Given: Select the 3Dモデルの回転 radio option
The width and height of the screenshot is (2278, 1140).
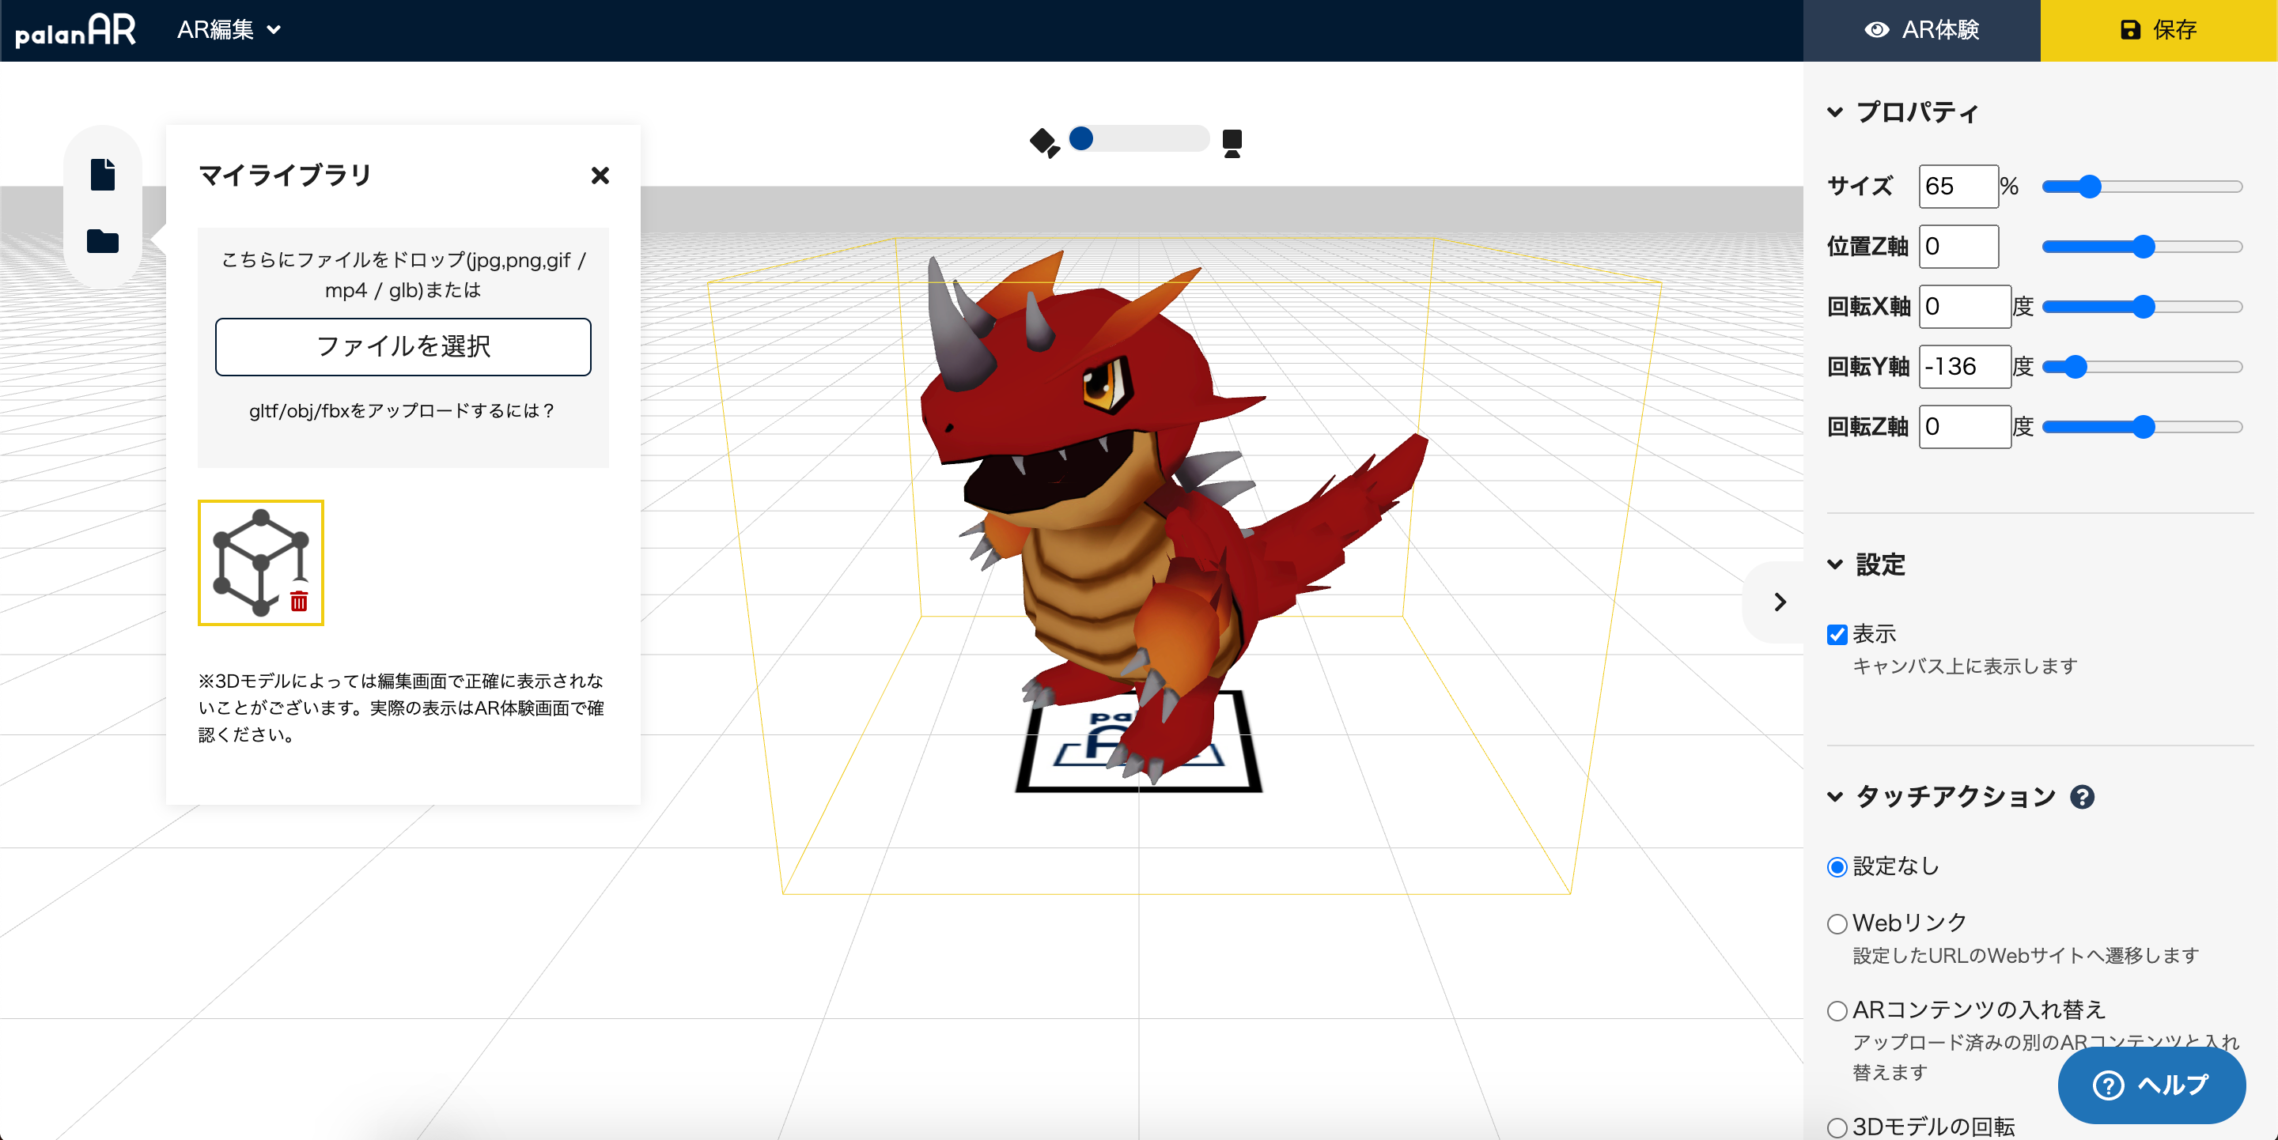Looking at the screenshot, I should (1837, 1127).
